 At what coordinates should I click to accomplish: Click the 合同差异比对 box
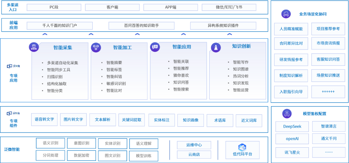click(291, 43)
